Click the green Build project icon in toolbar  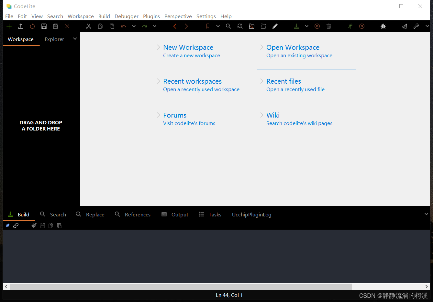[x=296, y=26]
